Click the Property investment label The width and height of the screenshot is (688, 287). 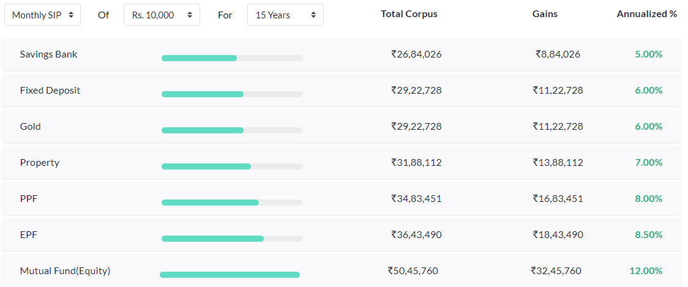tap(40, 163)
